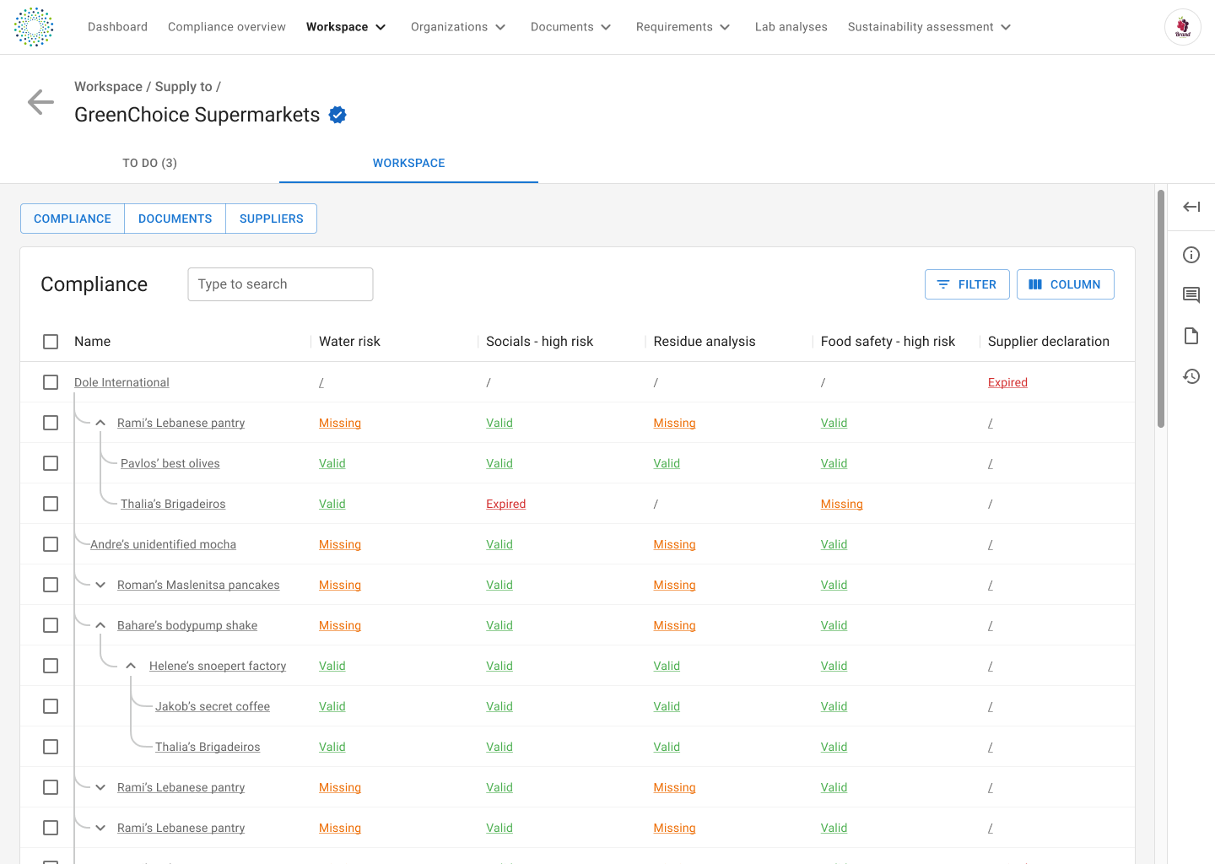1215x864 pixels.
Task: Click the back arrow icon
Action: (x=40, y=102)
